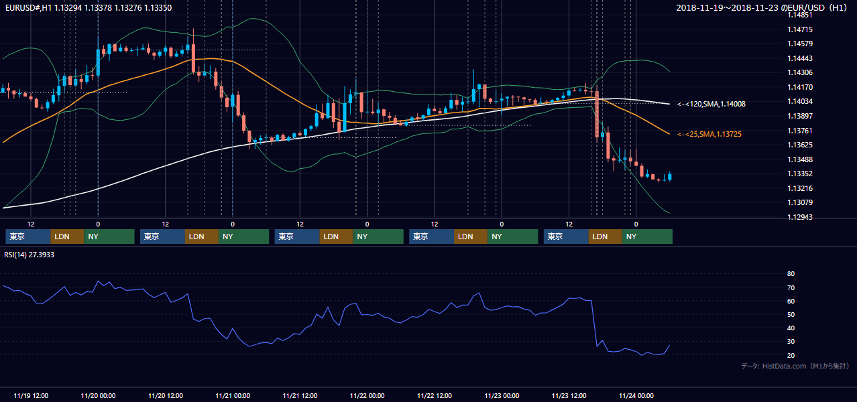Click the 11/24 00:00 date label
This screenshot has width=857, height=402.
click(x=636, y=395)
